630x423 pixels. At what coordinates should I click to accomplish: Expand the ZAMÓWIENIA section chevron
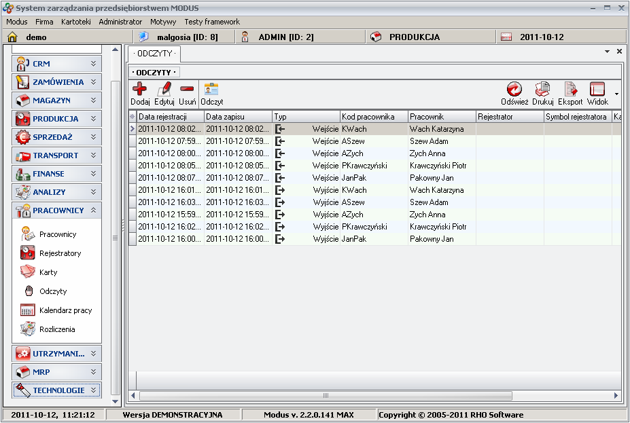pos(93,82)
